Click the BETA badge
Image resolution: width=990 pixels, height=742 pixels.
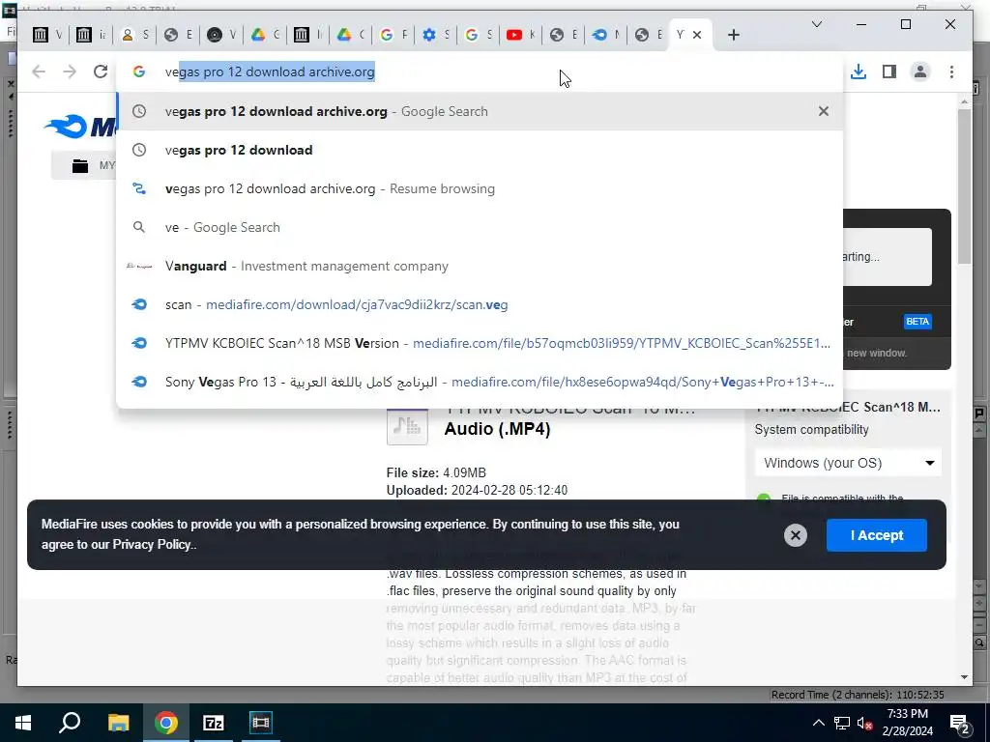pyautogui.click(x=917, y=322)
